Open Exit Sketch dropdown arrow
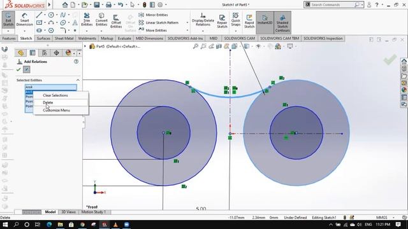This screenshot has width=408, height=229. point(8,31)
